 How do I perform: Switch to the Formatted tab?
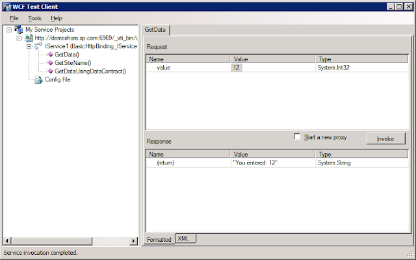pyautogui.click(x=159, y=239)
